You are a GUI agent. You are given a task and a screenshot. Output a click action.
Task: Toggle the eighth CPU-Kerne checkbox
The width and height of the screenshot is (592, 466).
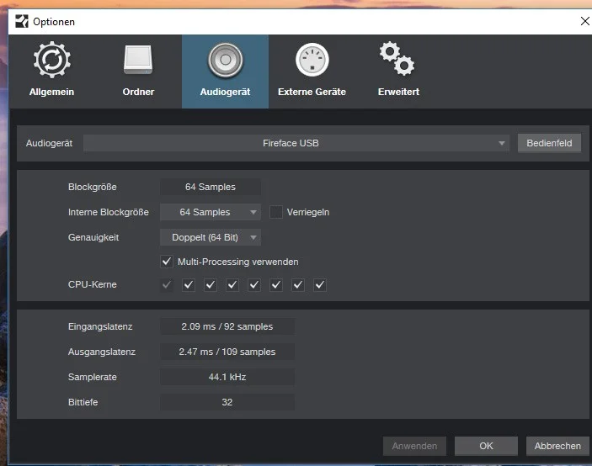click(x=320, y=284)
